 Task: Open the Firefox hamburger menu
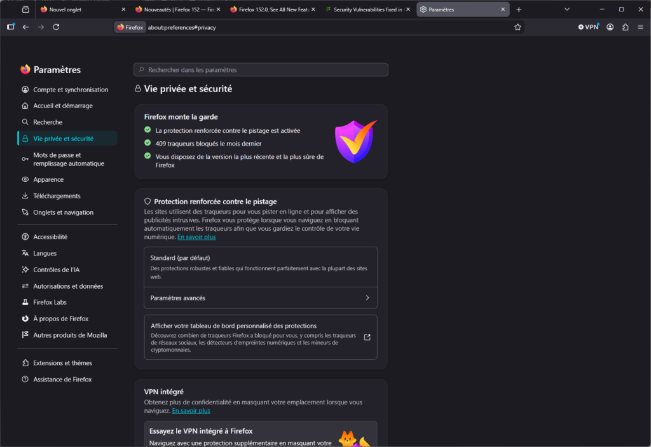coord(640,27)
